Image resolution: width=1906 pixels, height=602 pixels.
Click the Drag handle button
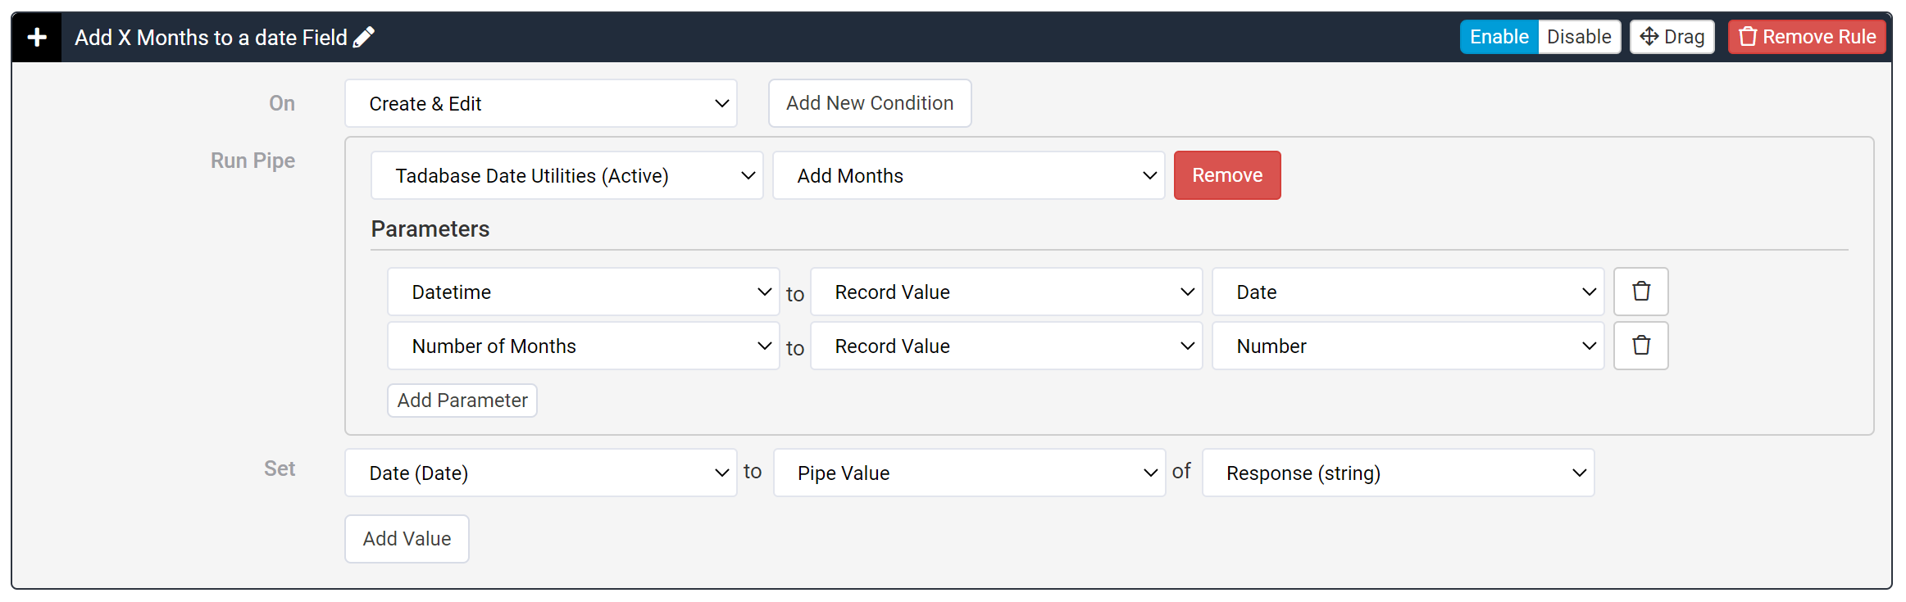(x=1672, y=37)
